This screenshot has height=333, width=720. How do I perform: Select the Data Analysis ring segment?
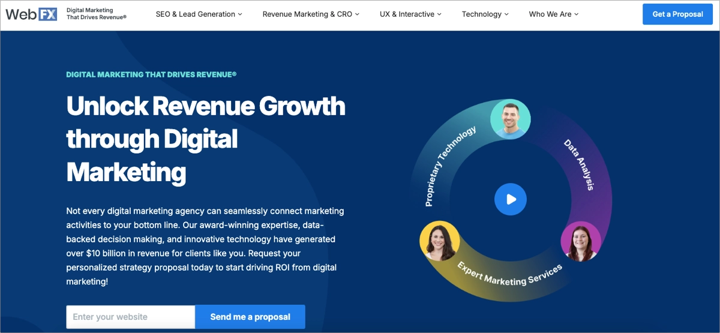(x=579, y=164)
